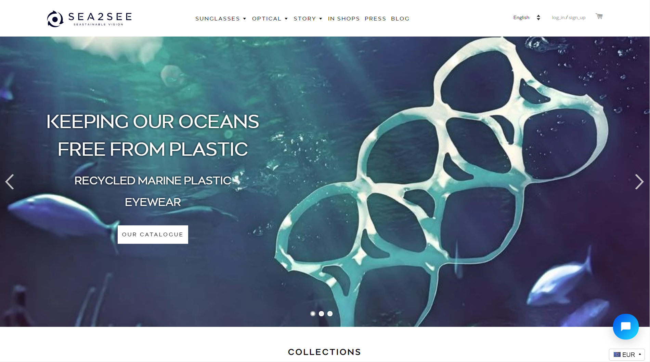The width and height of the screenshot is (650, 362).
Task: Expand the Sunglasses dropdown menu
Action: coord(221,18)
